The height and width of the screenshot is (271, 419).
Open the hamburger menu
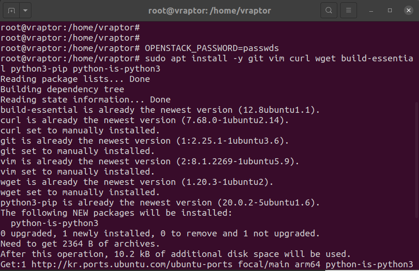pos(349,10)
